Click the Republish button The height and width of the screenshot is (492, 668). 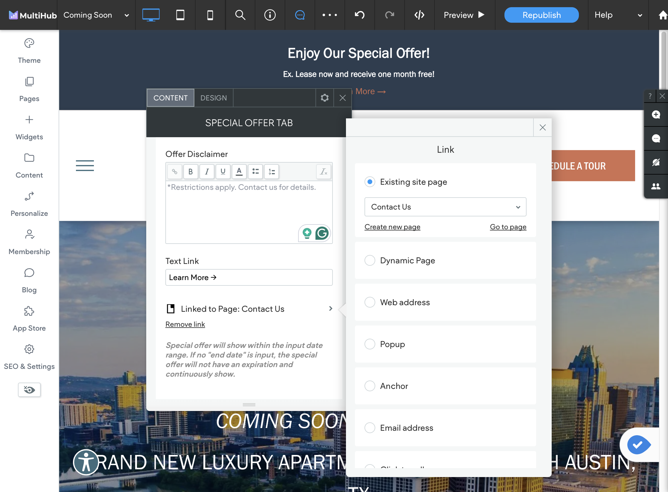[542, 15]
